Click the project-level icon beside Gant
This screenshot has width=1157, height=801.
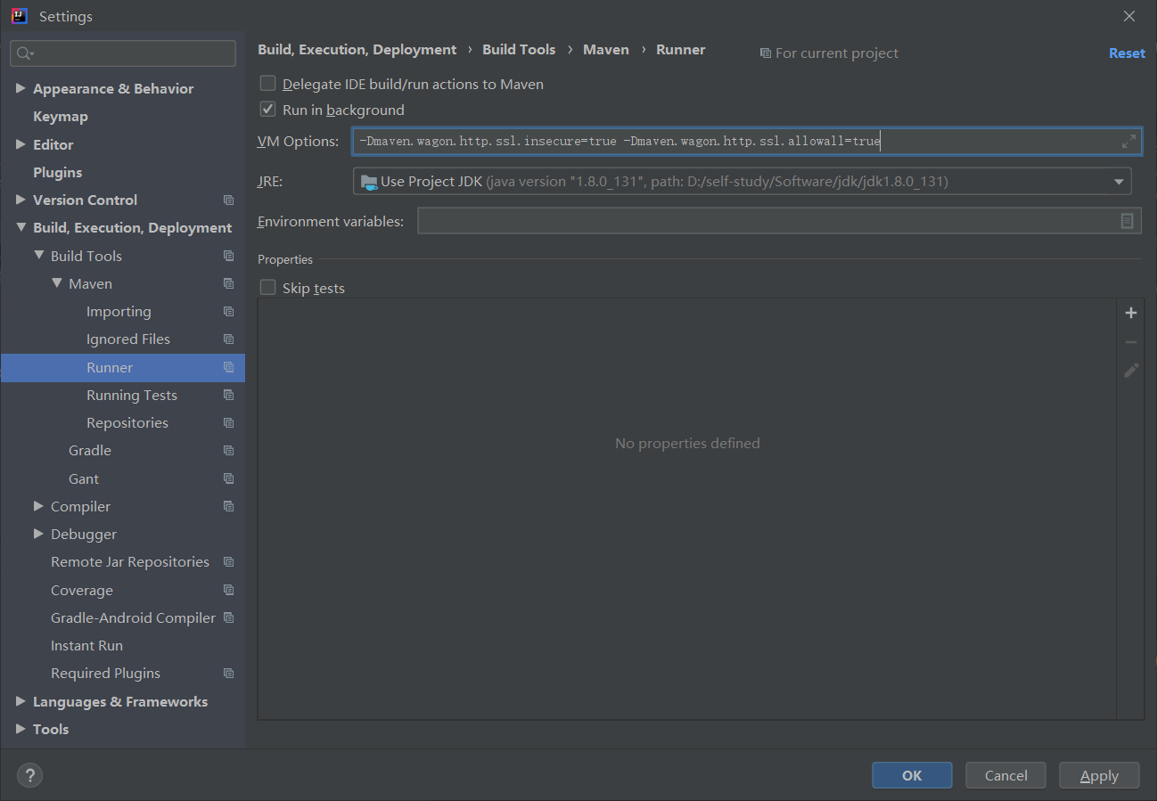point(228,479)
